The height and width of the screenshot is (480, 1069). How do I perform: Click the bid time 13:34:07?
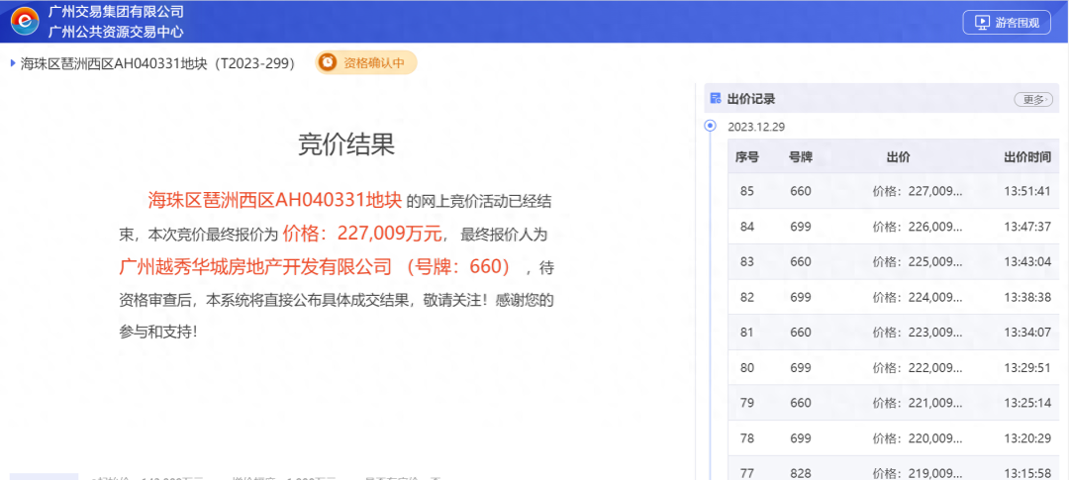[1027, 333]
